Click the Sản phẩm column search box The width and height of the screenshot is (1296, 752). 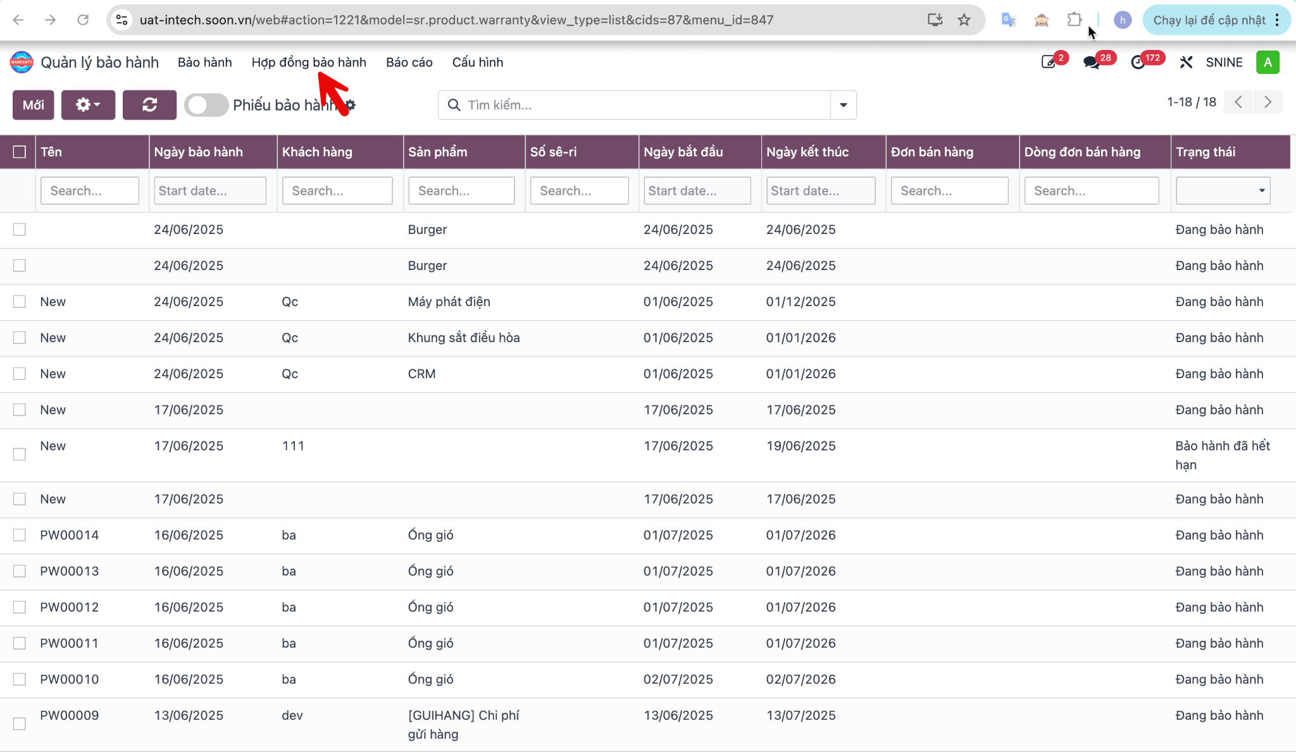click(462, 190)
